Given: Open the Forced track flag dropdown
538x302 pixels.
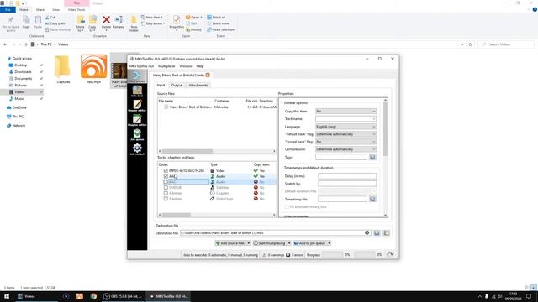Looking at the screenshot, I should click(x=345, y=142).
